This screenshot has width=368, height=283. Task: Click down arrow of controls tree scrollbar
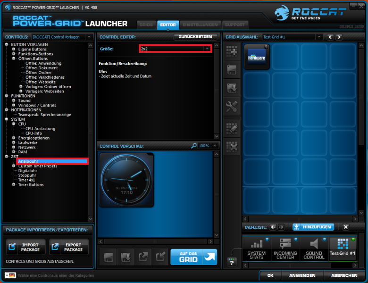click(91, 219)
